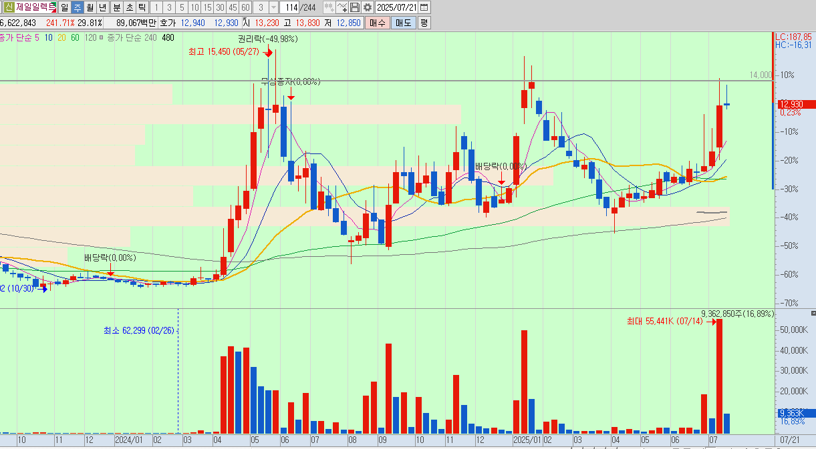Select the second (초) chart period
816x449 pixels.
(x=130, y=7)
